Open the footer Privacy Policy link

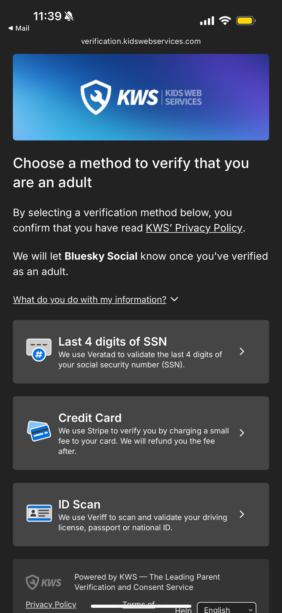51,604
